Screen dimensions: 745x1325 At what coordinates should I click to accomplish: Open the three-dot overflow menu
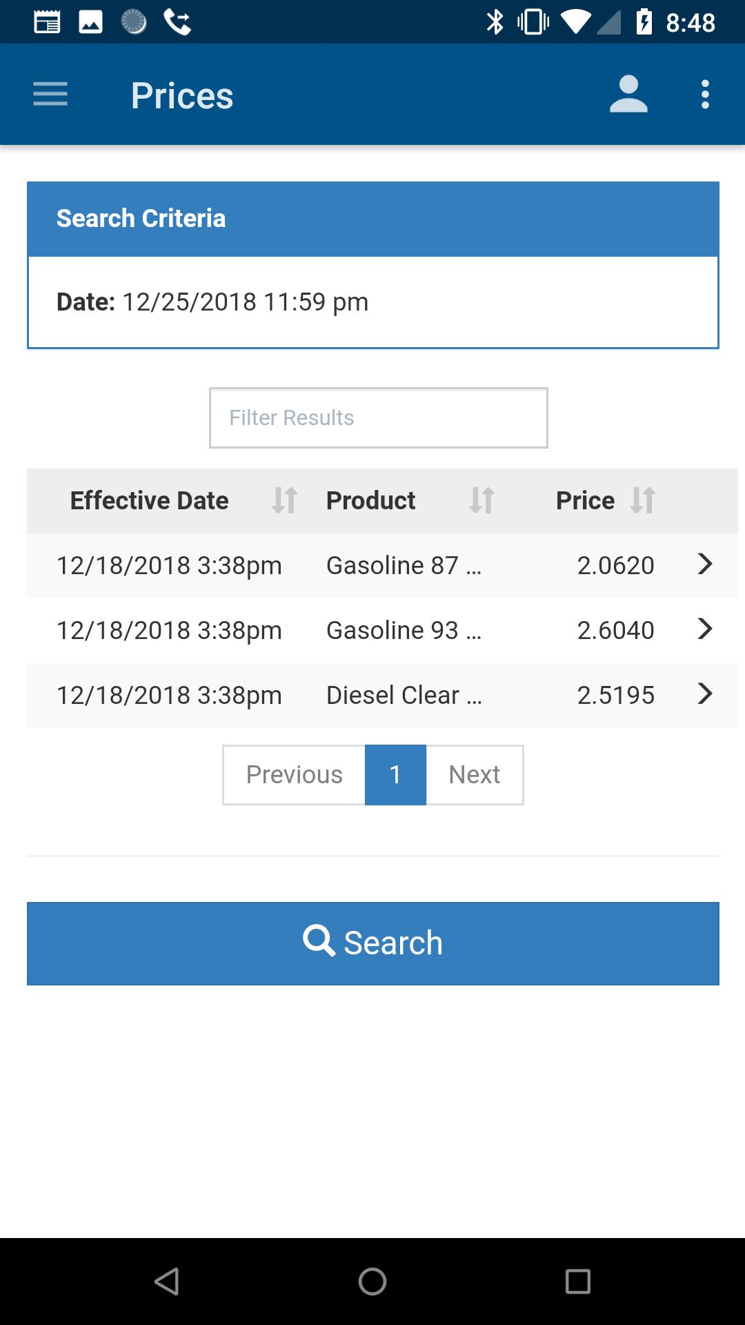[705, 95]
